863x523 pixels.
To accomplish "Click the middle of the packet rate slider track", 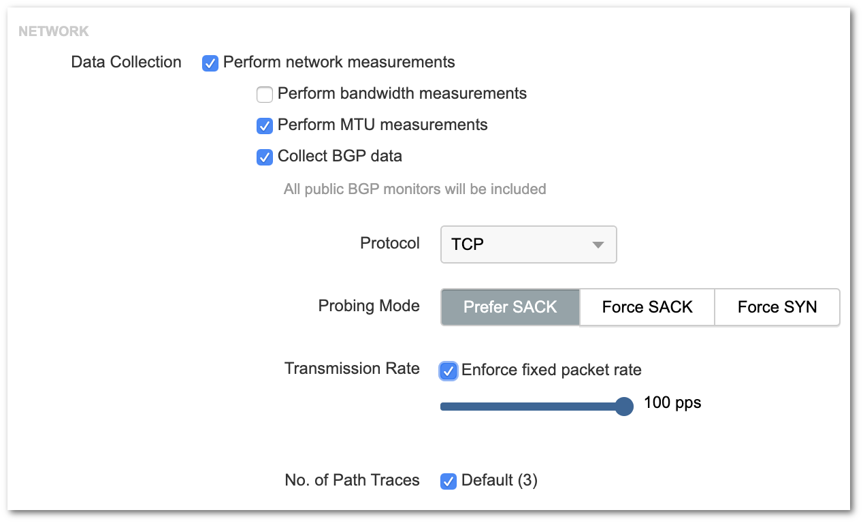I will pos(533,407).
